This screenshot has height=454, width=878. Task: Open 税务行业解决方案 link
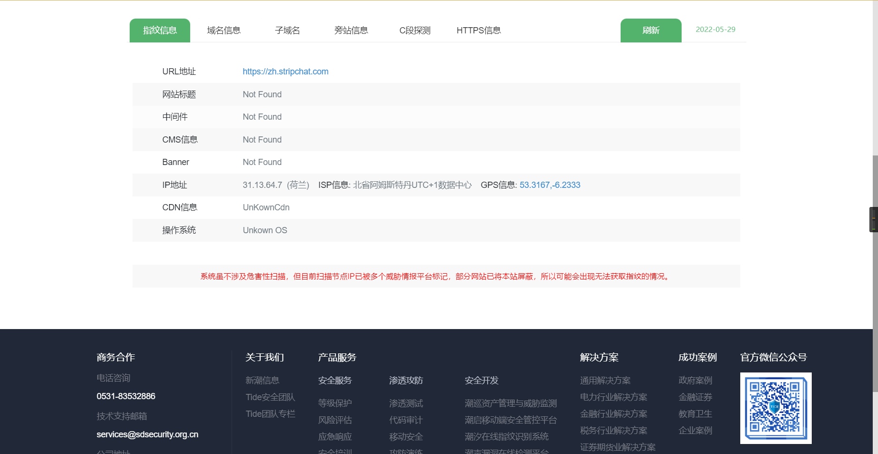pyautogui.click(x=613, y=431)
